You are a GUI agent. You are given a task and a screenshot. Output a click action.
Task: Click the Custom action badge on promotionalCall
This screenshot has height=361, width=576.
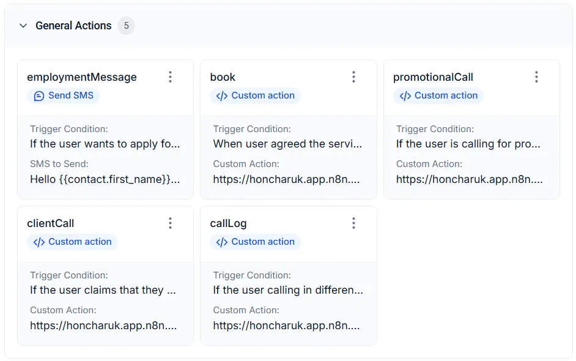pyautogui.click(x=438, y=95)
